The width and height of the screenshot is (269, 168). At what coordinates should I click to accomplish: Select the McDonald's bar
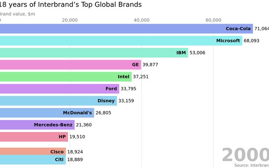[47, 113]
